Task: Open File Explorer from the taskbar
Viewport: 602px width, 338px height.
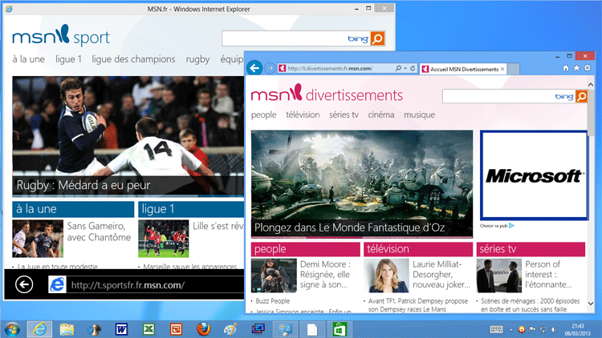Action: [x=67, y=329]
